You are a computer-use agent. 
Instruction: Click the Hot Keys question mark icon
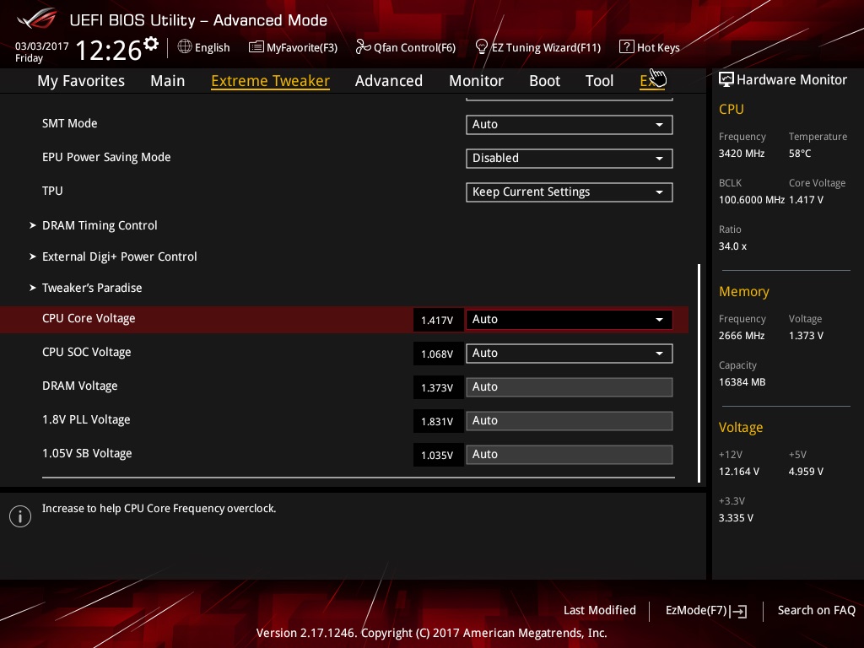click(626, 47)
